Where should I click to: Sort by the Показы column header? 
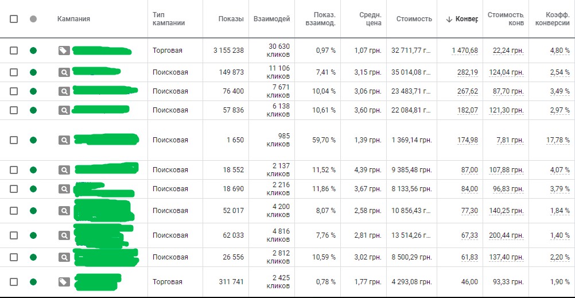point(231,19)
